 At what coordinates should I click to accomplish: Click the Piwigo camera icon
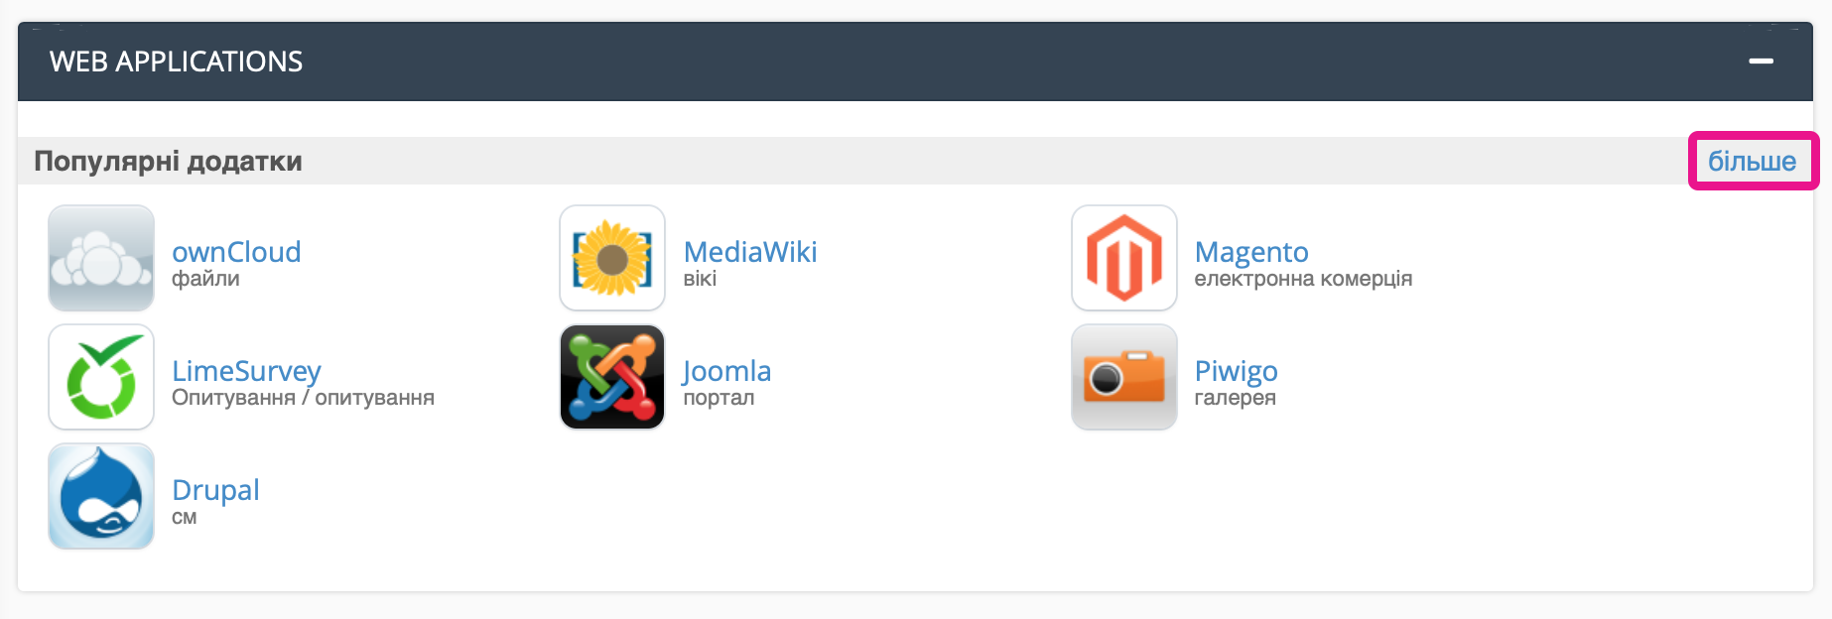(1124, 377)
